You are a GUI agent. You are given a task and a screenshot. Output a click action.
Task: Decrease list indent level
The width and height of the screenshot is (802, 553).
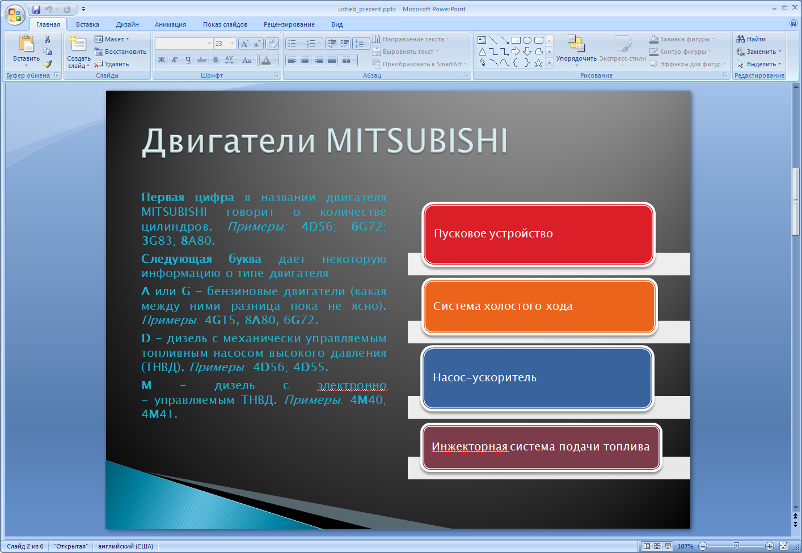tap(332, 44)
